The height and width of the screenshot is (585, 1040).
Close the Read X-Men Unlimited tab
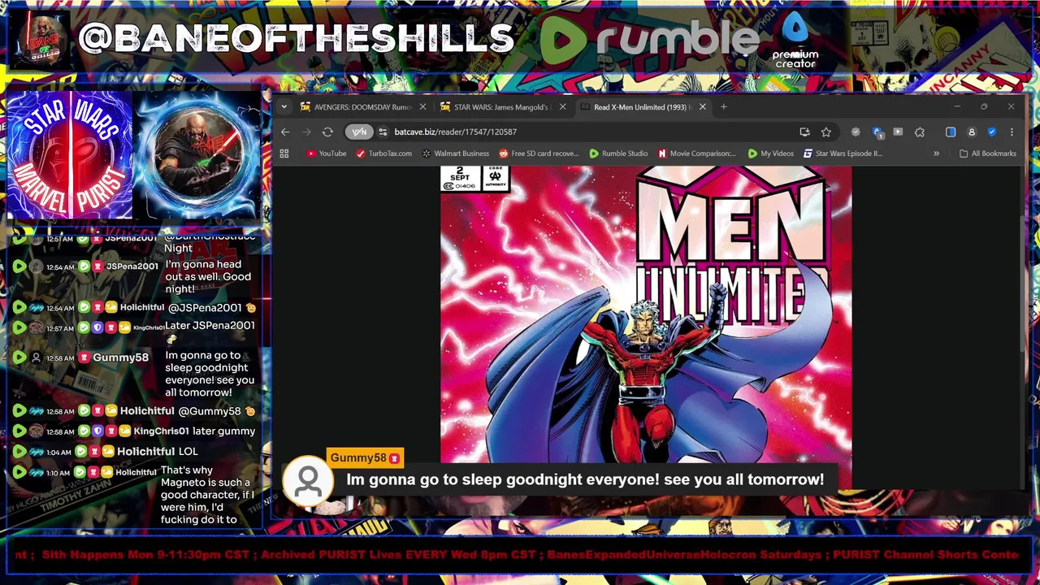coord(702,106)
